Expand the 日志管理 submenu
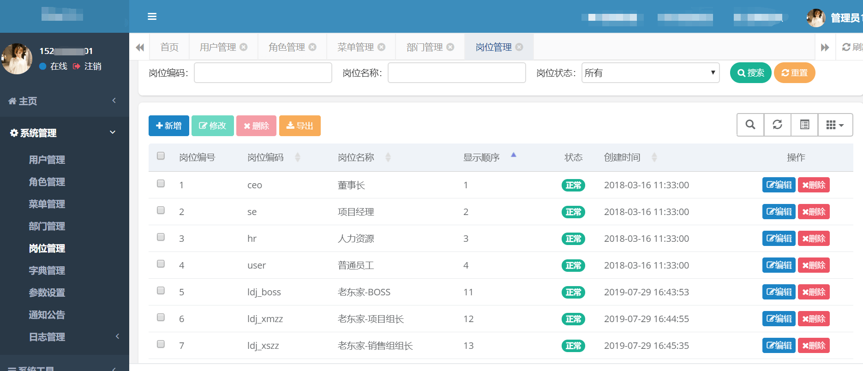Image resolution: width=863 pixels, height=371 pixels. click(x=65, y=337)
